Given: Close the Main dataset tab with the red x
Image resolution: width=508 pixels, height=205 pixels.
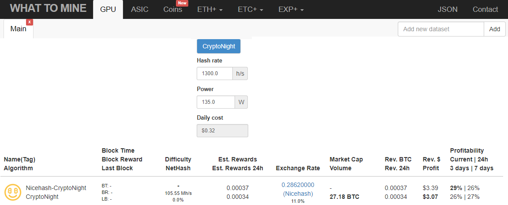Looking at the screenshot, I should point(30,22).
